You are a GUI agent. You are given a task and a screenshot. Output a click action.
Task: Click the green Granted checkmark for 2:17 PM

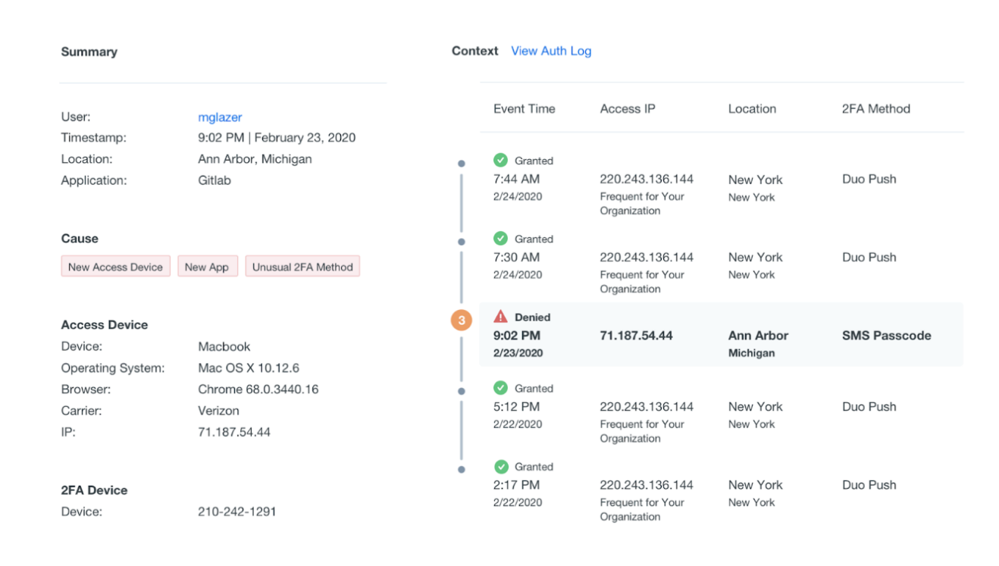[500, 466]
